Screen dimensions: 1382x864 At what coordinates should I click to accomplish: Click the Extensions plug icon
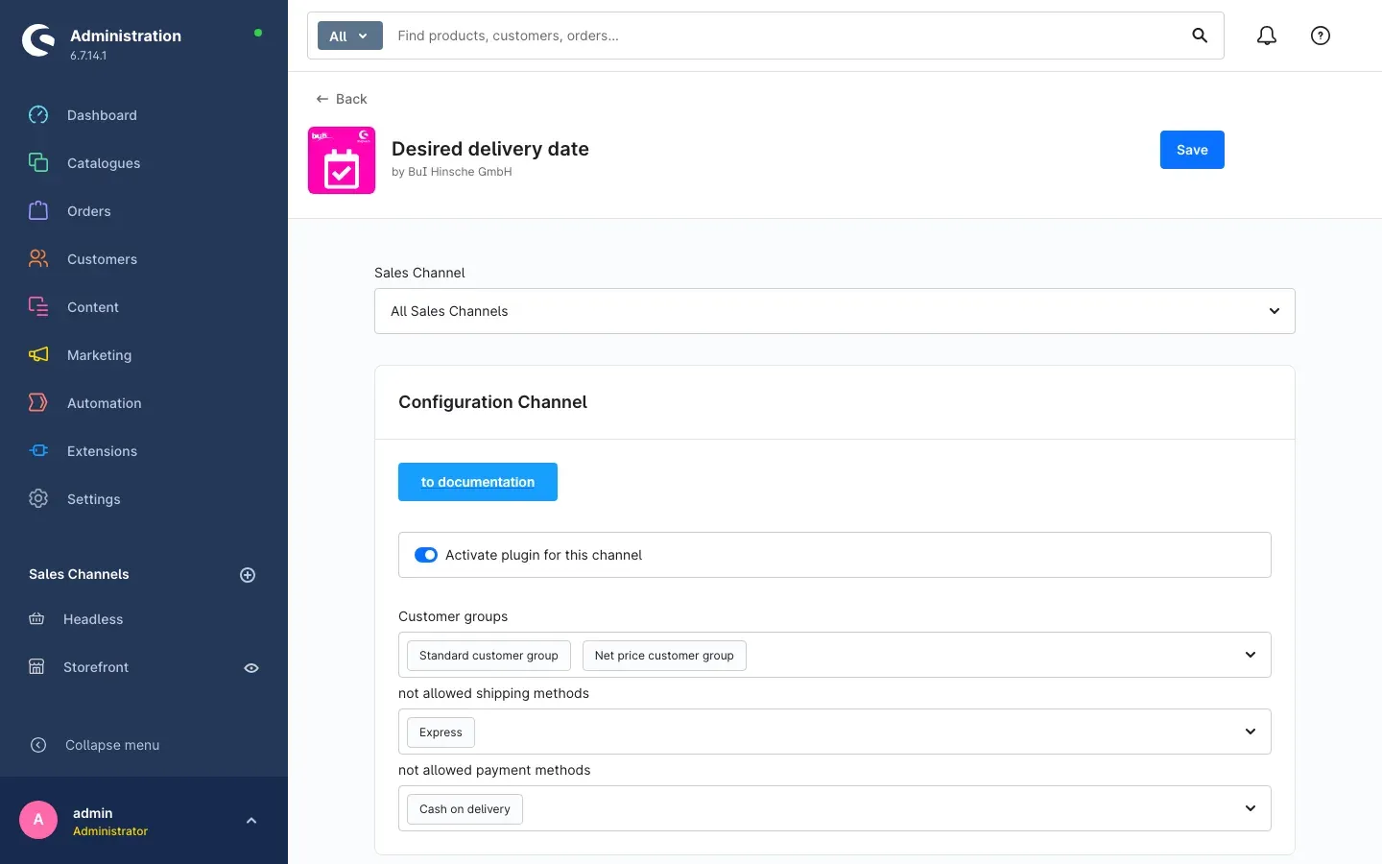(x=38, y=451)
